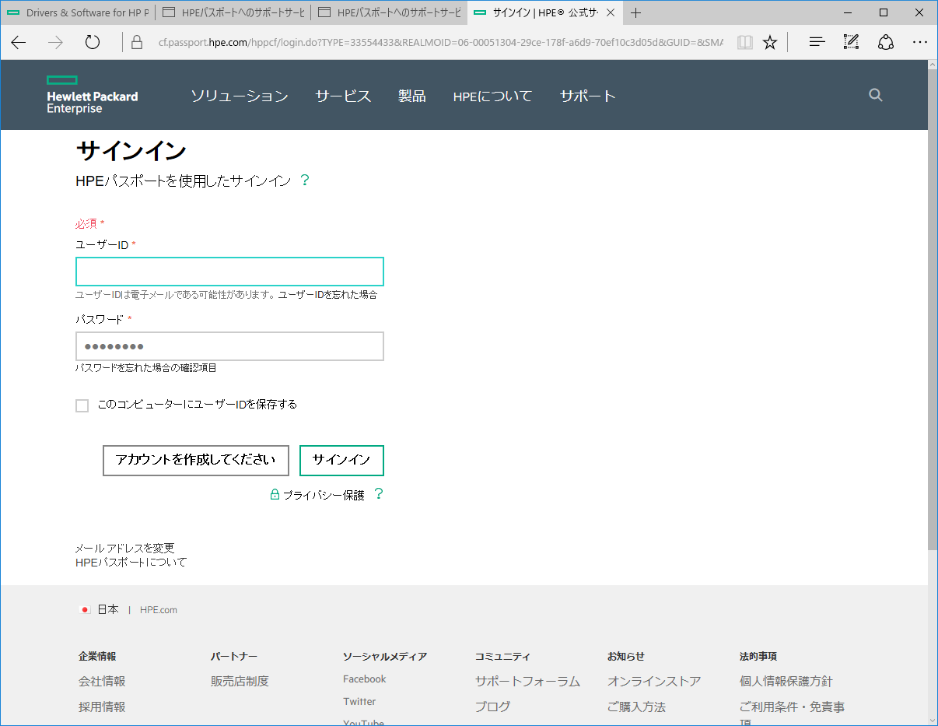Switch to Drivers & Software for HP tab

tap(78, 12)
